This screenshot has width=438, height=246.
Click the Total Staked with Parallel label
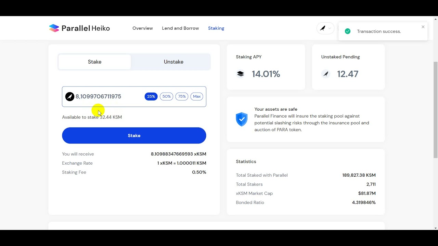click(x=262, y=175)
